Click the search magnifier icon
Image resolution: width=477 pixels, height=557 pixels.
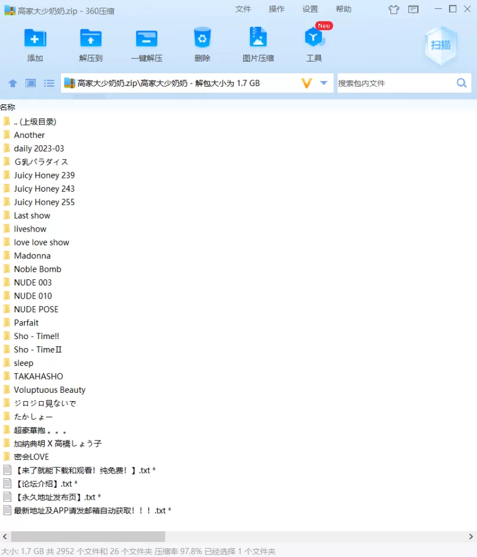(461, 83)
